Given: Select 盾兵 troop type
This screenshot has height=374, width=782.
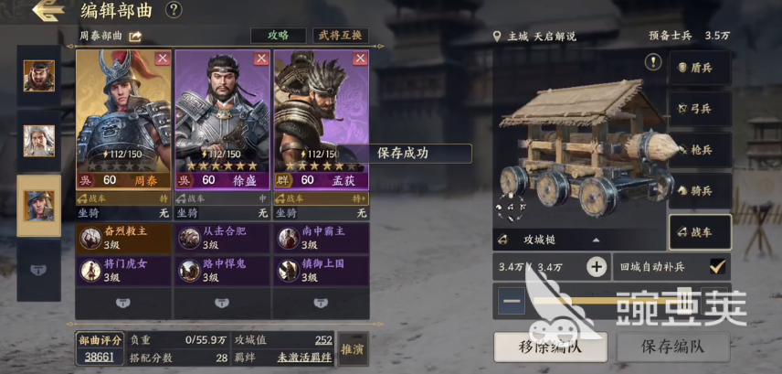Looking at the screenshot, I should (700, 68).
